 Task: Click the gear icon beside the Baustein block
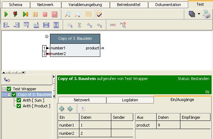click(x=47, y=36)
